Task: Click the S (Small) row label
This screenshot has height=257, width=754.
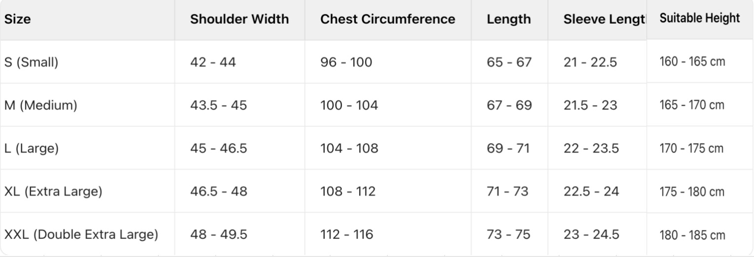Action: [32, 63]
